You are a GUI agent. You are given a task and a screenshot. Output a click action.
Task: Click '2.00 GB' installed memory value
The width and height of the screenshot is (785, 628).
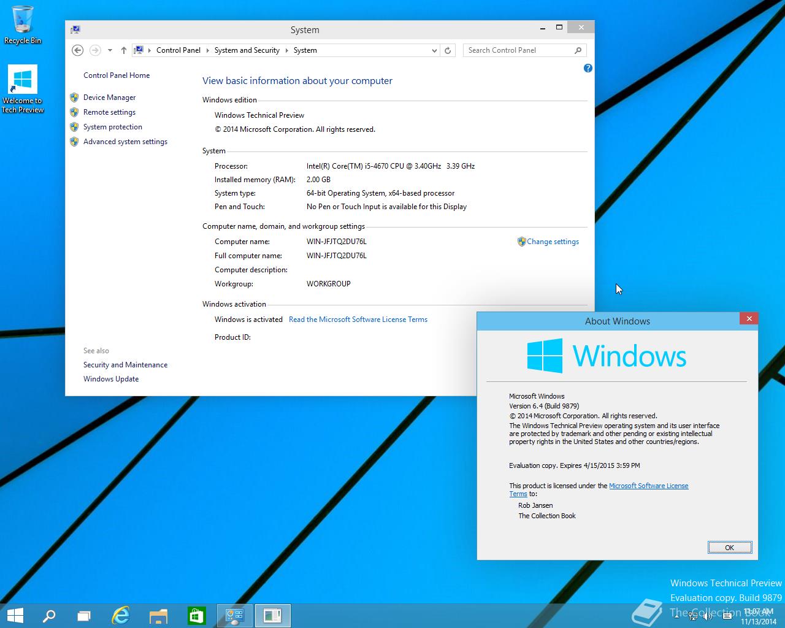(318, 180)
